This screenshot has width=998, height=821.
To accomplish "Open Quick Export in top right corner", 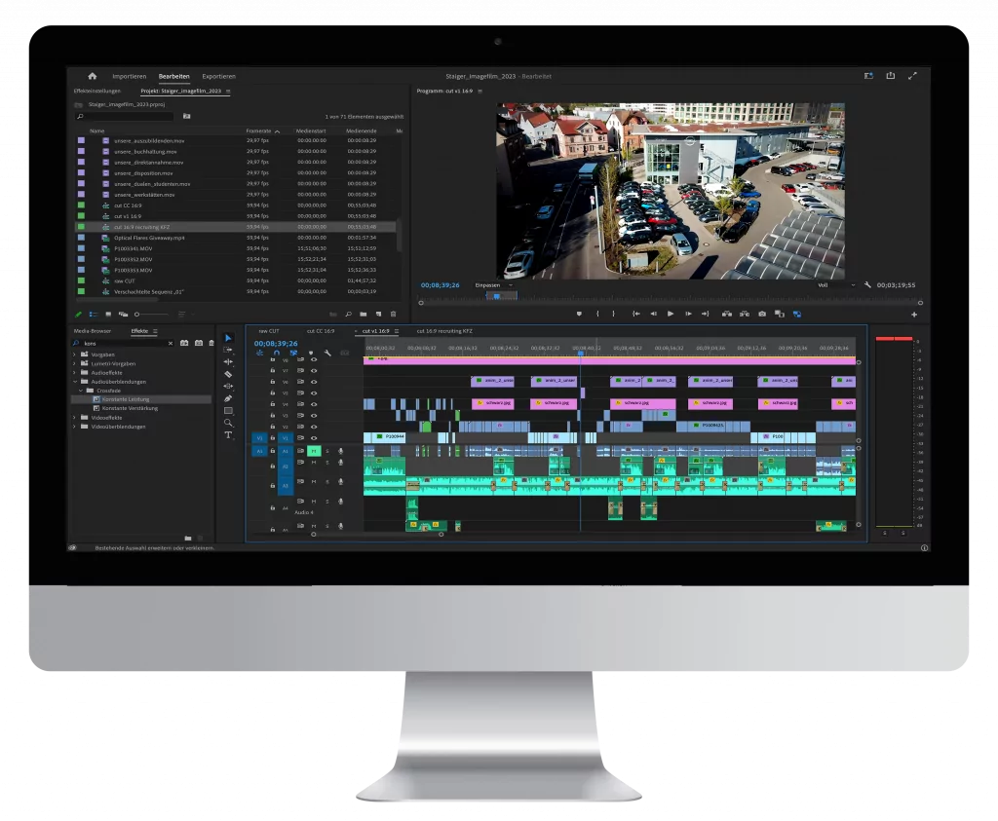I will tap(891, 76).
